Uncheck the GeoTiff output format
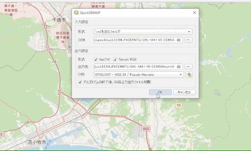This screenshot has width=251, height=151. [x=96, y=60]
